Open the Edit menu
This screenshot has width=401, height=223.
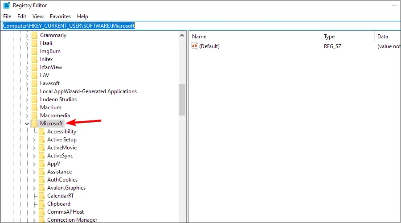coord(22,17)
